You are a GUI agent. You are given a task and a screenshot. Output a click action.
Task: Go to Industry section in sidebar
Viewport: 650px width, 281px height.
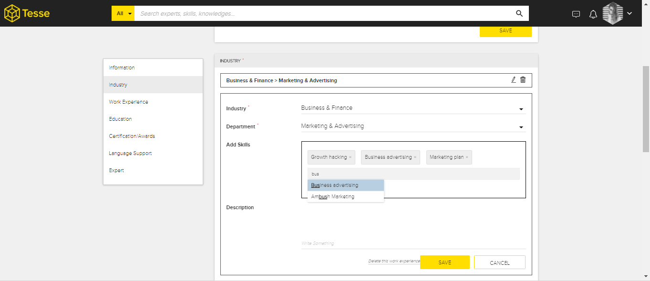click(x=153, y=85)
